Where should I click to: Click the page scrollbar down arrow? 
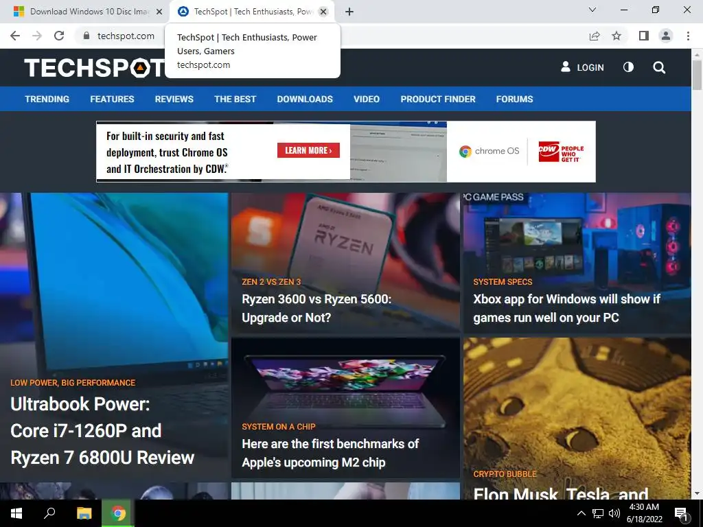coord(698,494)
